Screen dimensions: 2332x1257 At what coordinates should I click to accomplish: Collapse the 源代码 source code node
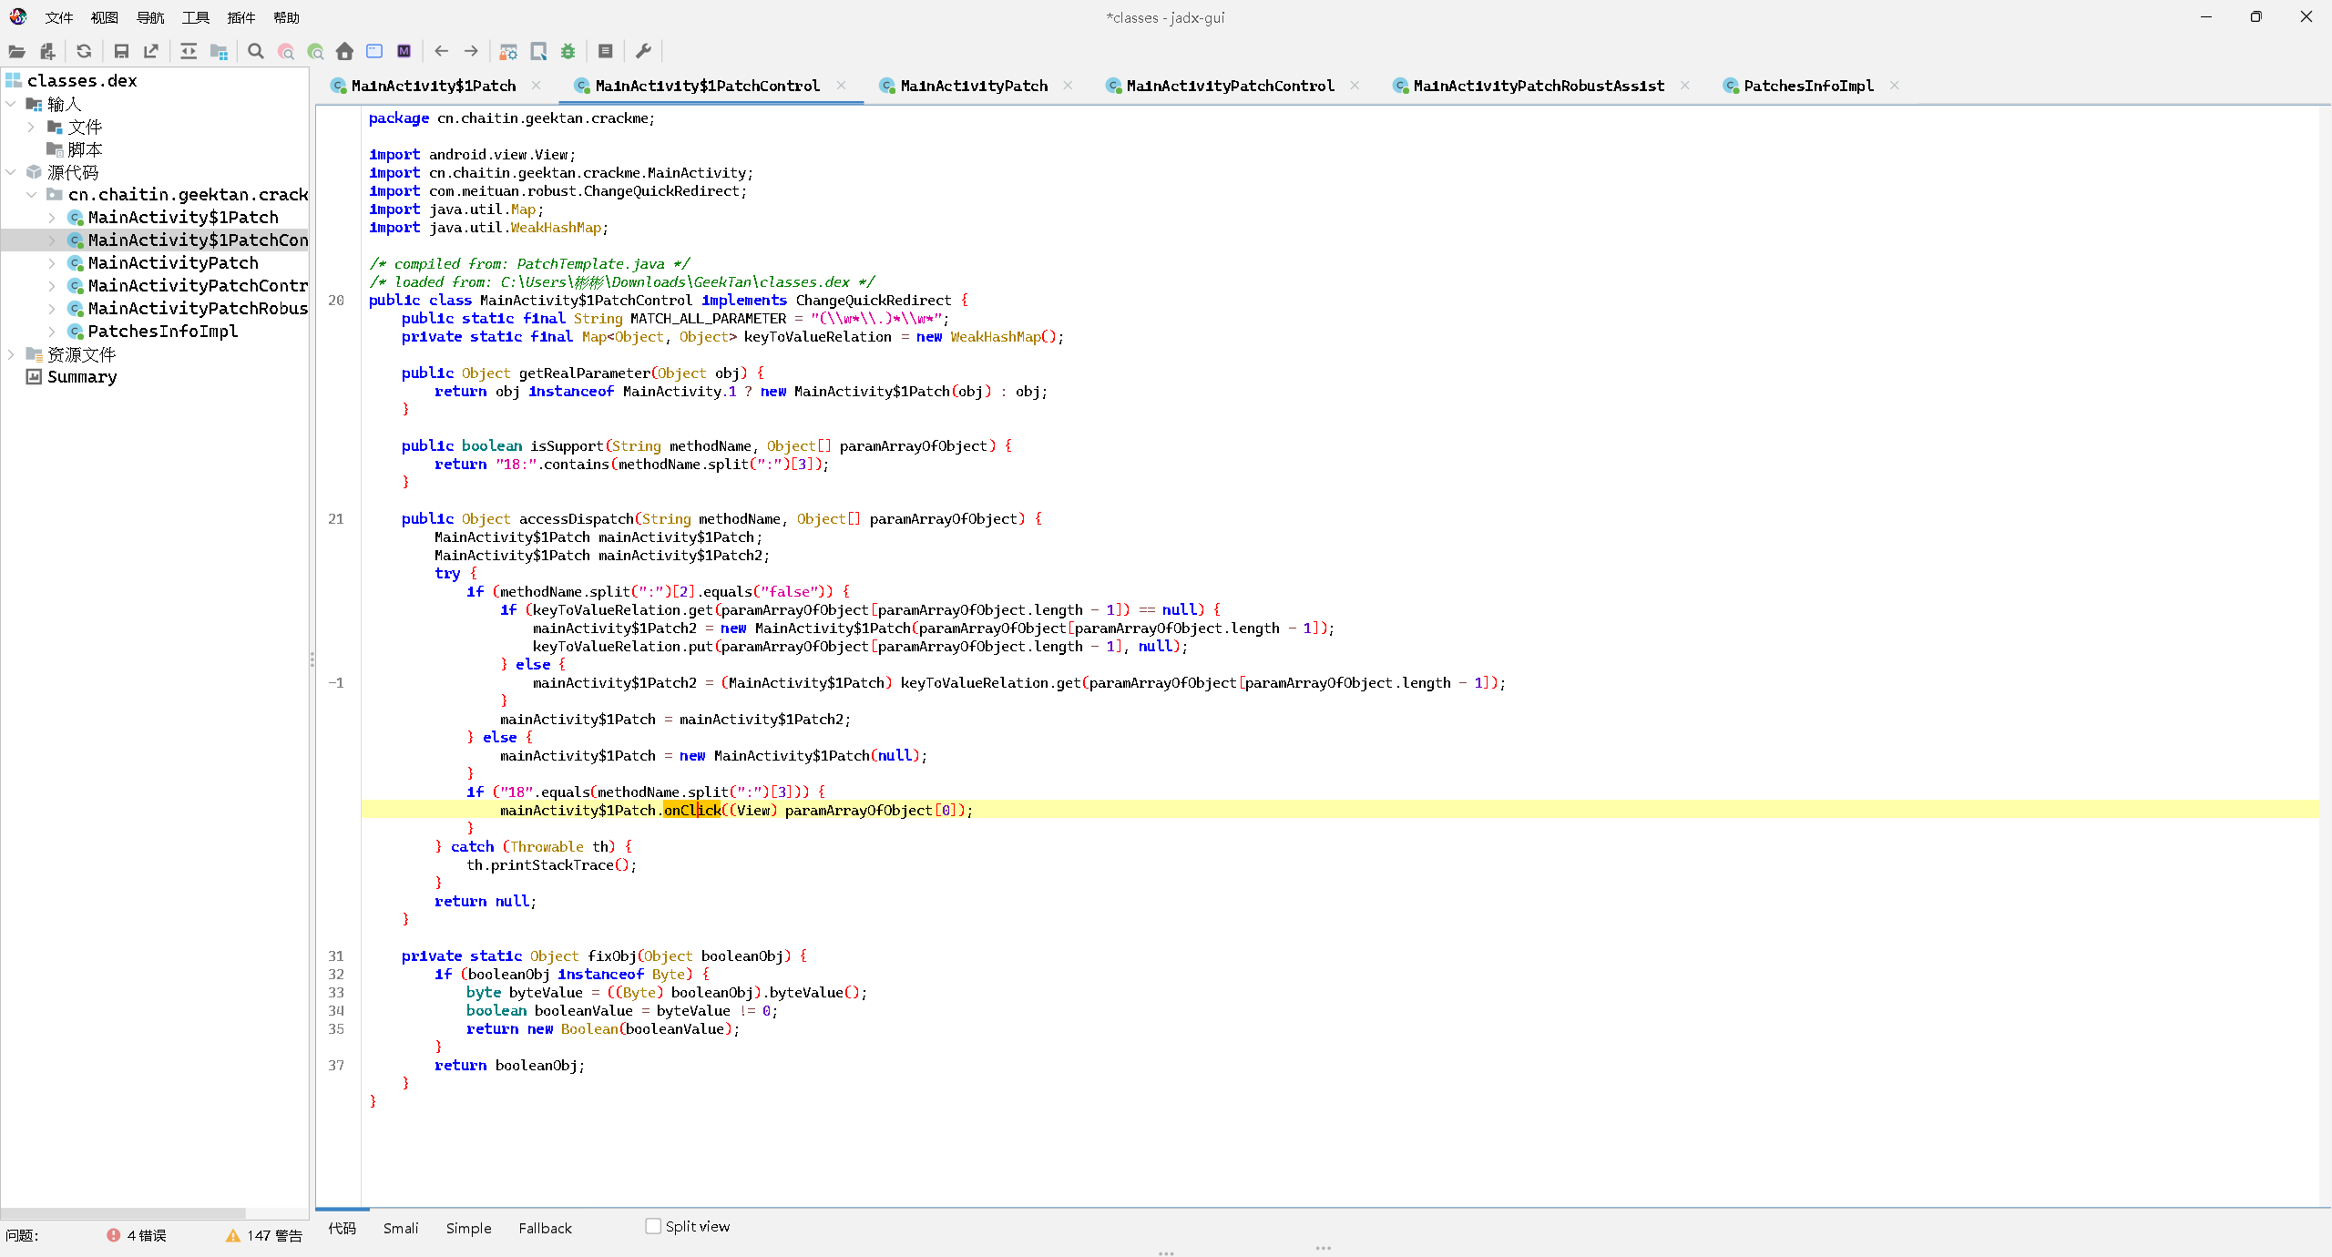point(11,172)
